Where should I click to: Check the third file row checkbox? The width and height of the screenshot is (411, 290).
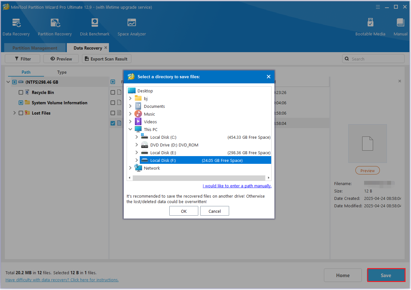113,113
